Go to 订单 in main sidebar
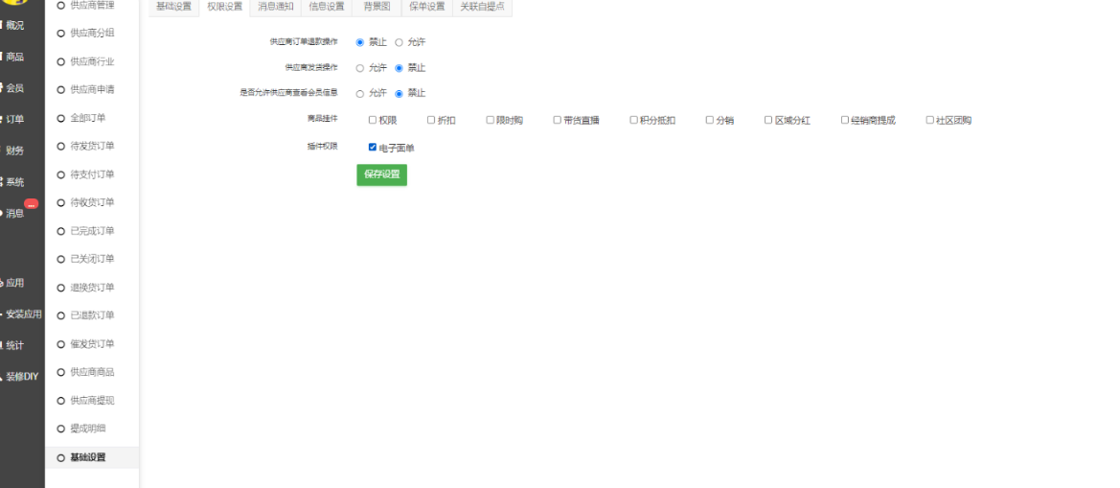1120x488 pixels. pyautogui.click(x=14, y=119)
